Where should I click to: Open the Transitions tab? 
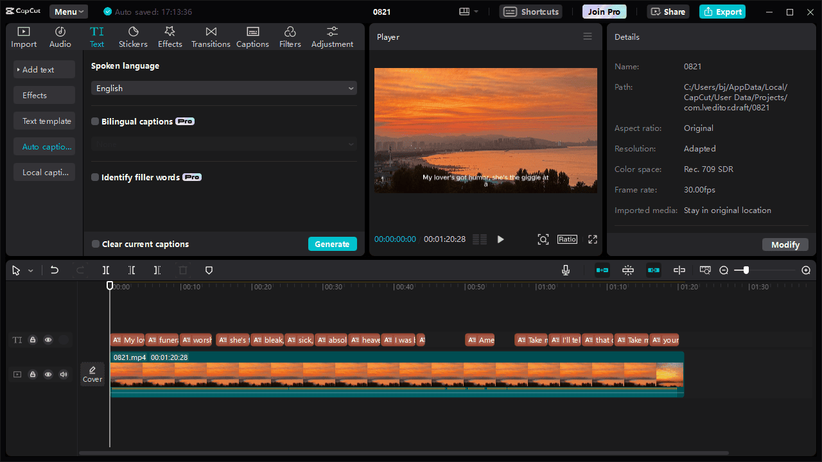coord(211,37)
